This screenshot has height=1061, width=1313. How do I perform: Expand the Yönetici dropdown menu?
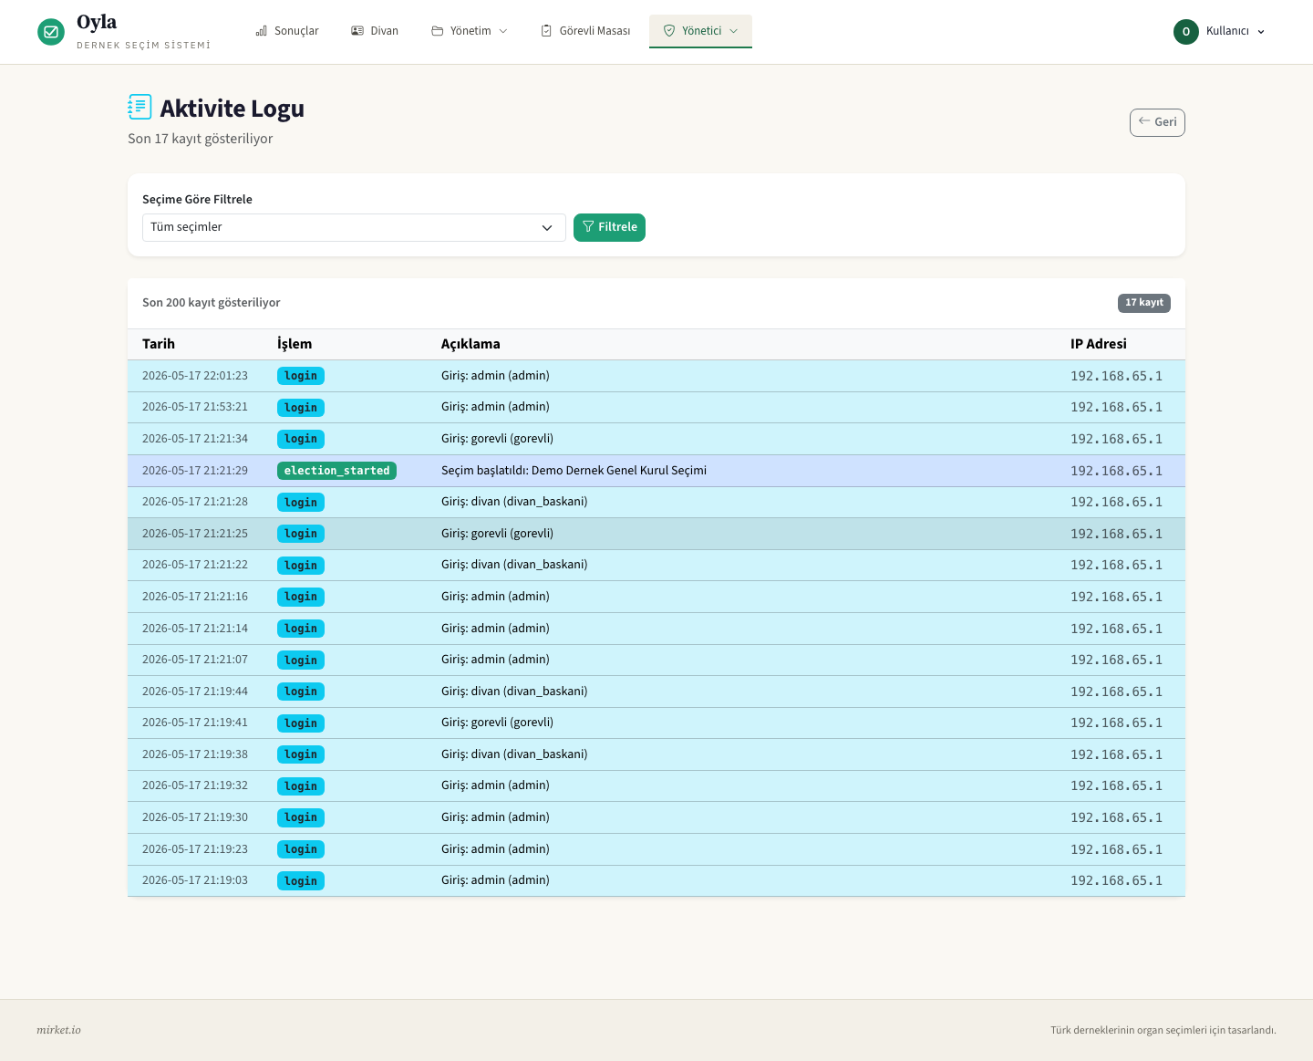pyautogui.click(x=700, y=31)
